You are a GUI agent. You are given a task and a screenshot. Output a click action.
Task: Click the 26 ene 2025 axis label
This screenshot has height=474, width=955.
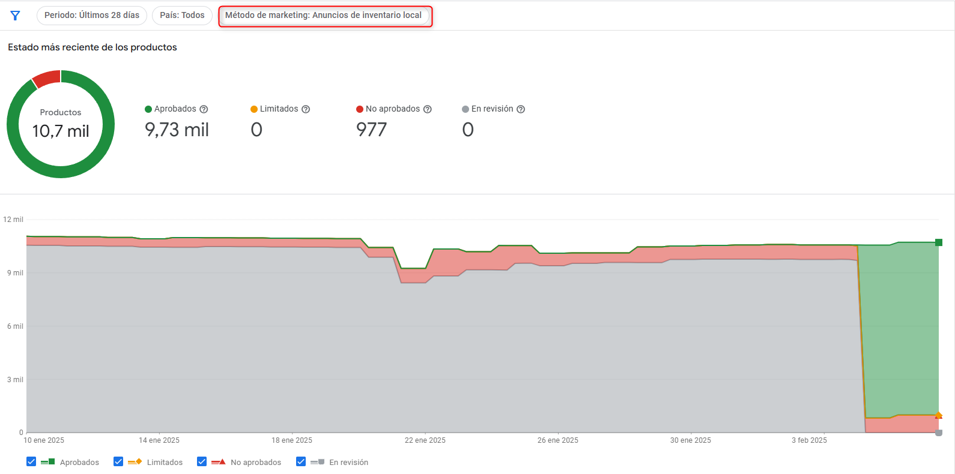pos(558,440)
